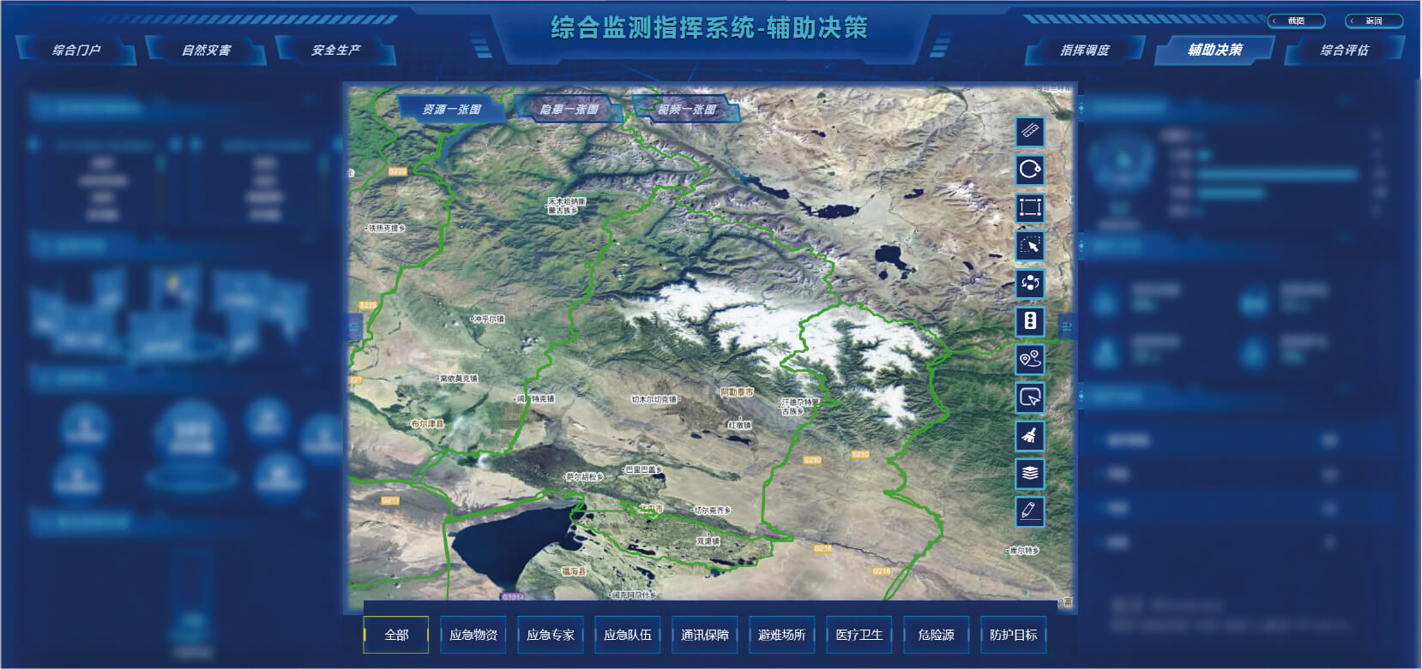The image size is (1422, 669).
Task: Filter map by 避难场所
Action: pyautogui.click(x=782, y=635)
